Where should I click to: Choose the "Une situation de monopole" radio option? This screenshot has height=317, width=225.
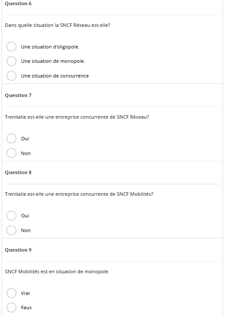11,61
